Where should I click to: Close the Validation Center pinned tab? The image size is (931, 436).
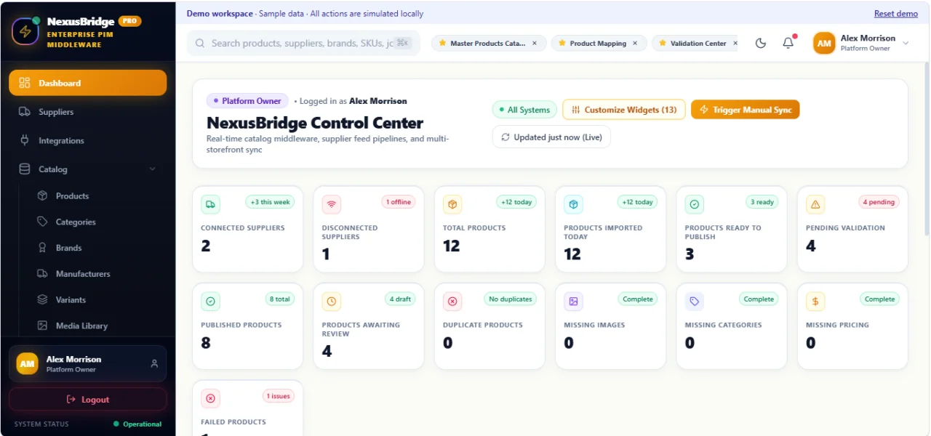(735, 44)
